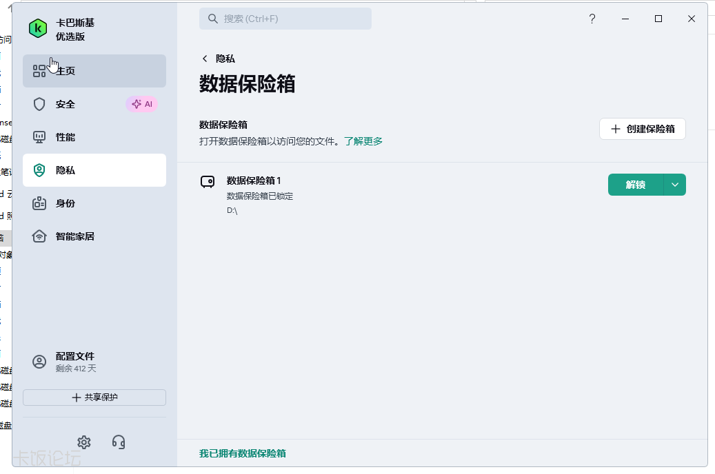Switch to the 性能 section
The height and width of the screenshot is (474, 715).
point(94,137)
